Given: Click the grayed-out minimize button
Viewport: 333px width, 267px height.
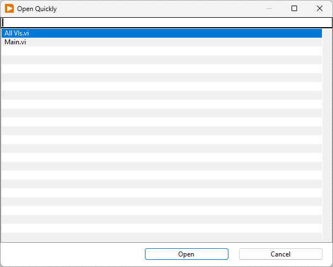Looking at the screenshot, I should point(269,8).
